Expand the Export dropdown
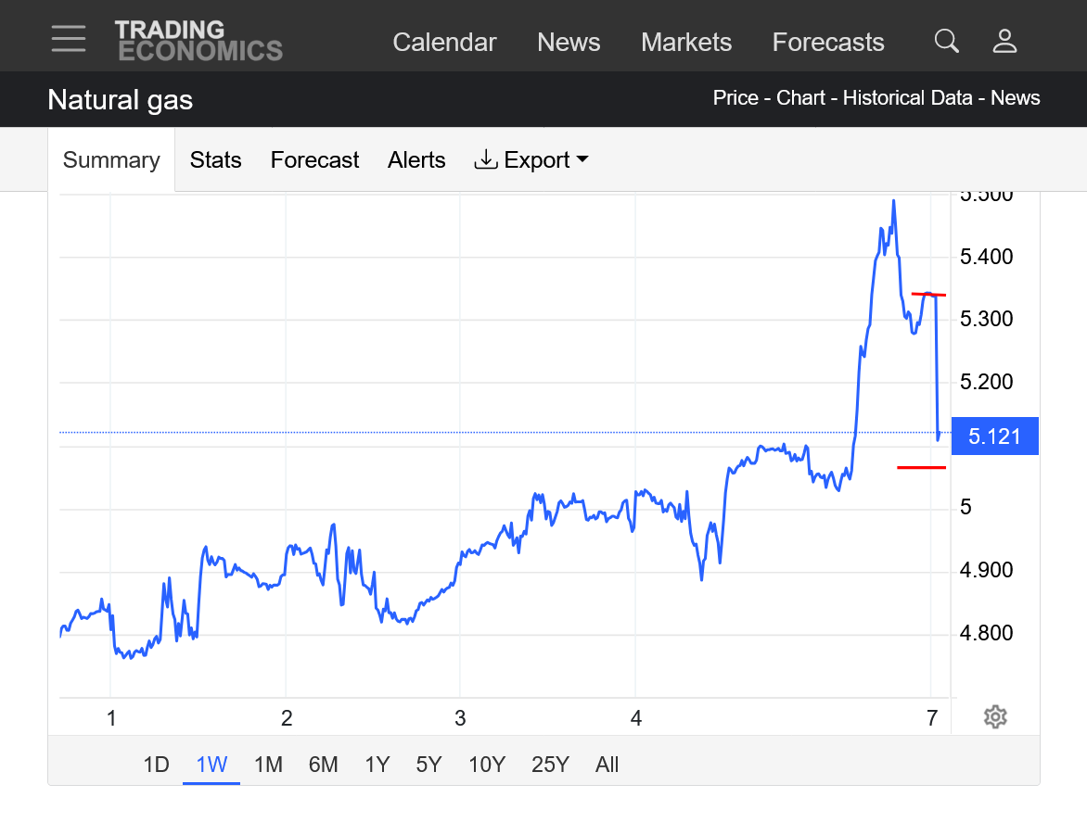 tap(531, 160)
